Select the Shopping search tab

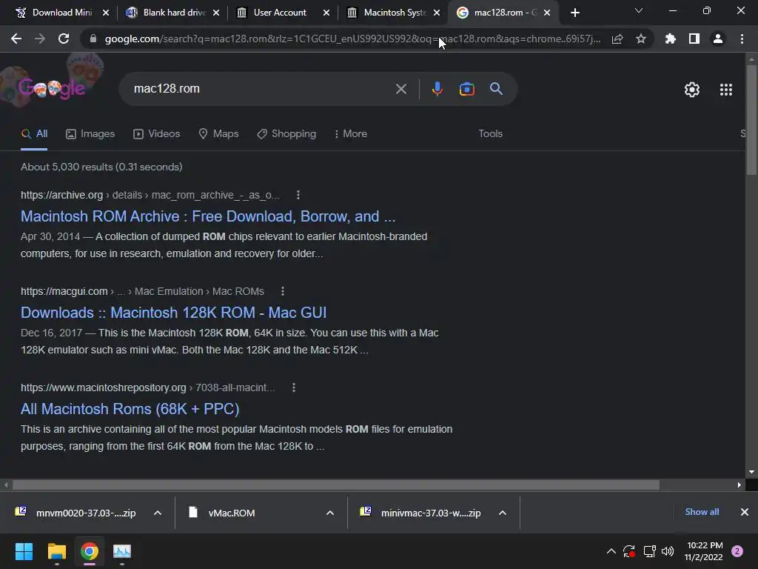[286, 134]
